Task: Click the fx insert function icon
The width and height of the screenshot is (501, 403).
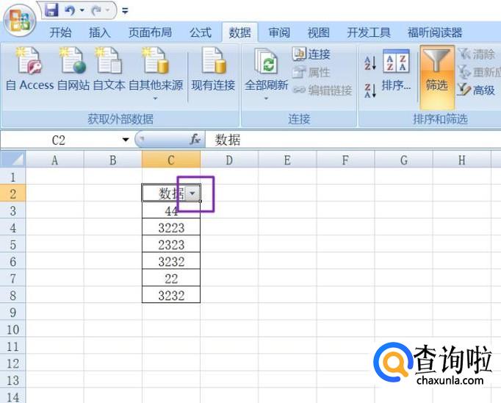Action: pos(195,140)
